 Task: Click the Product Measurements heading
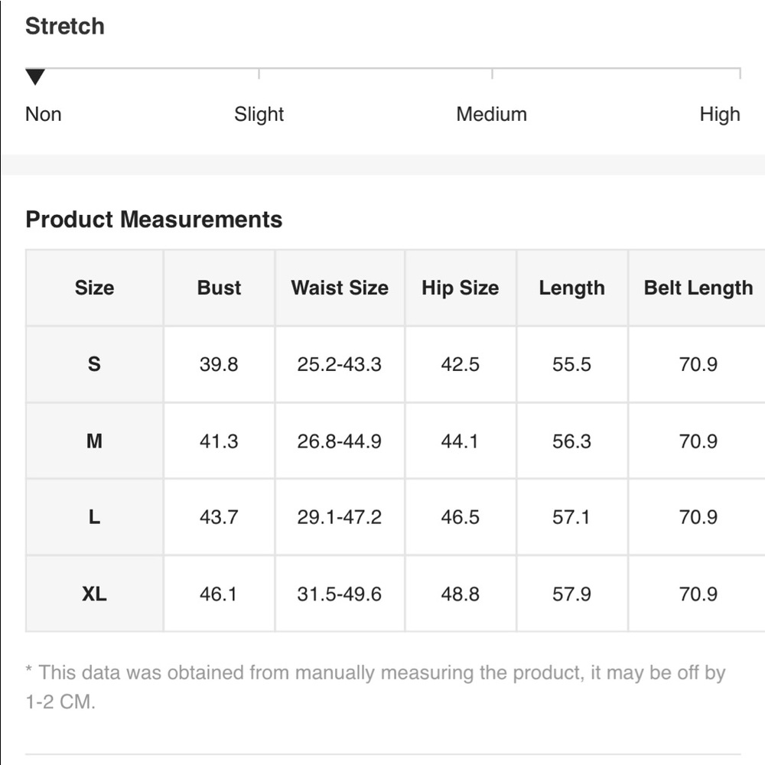click(154, 220)
